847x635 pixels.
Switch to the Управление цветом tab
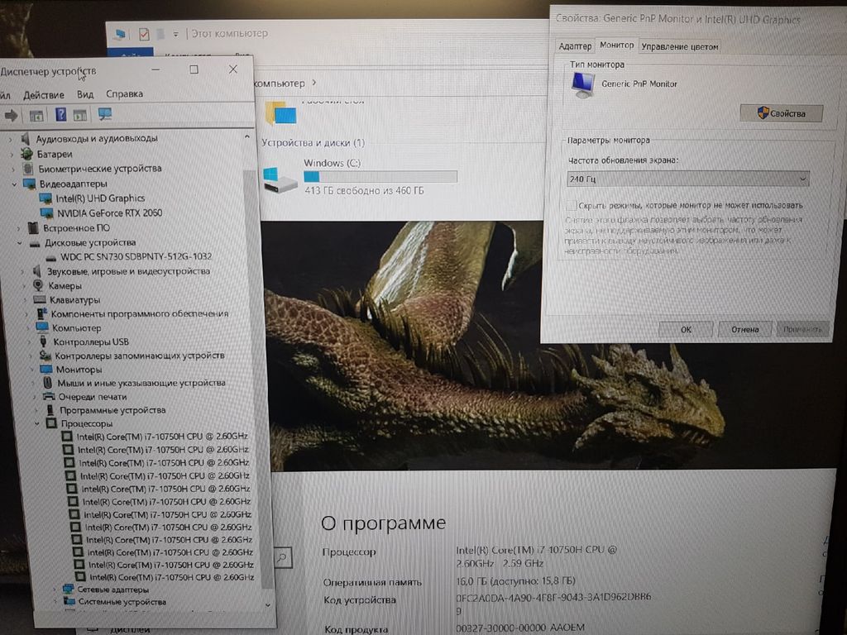point(680,46)
